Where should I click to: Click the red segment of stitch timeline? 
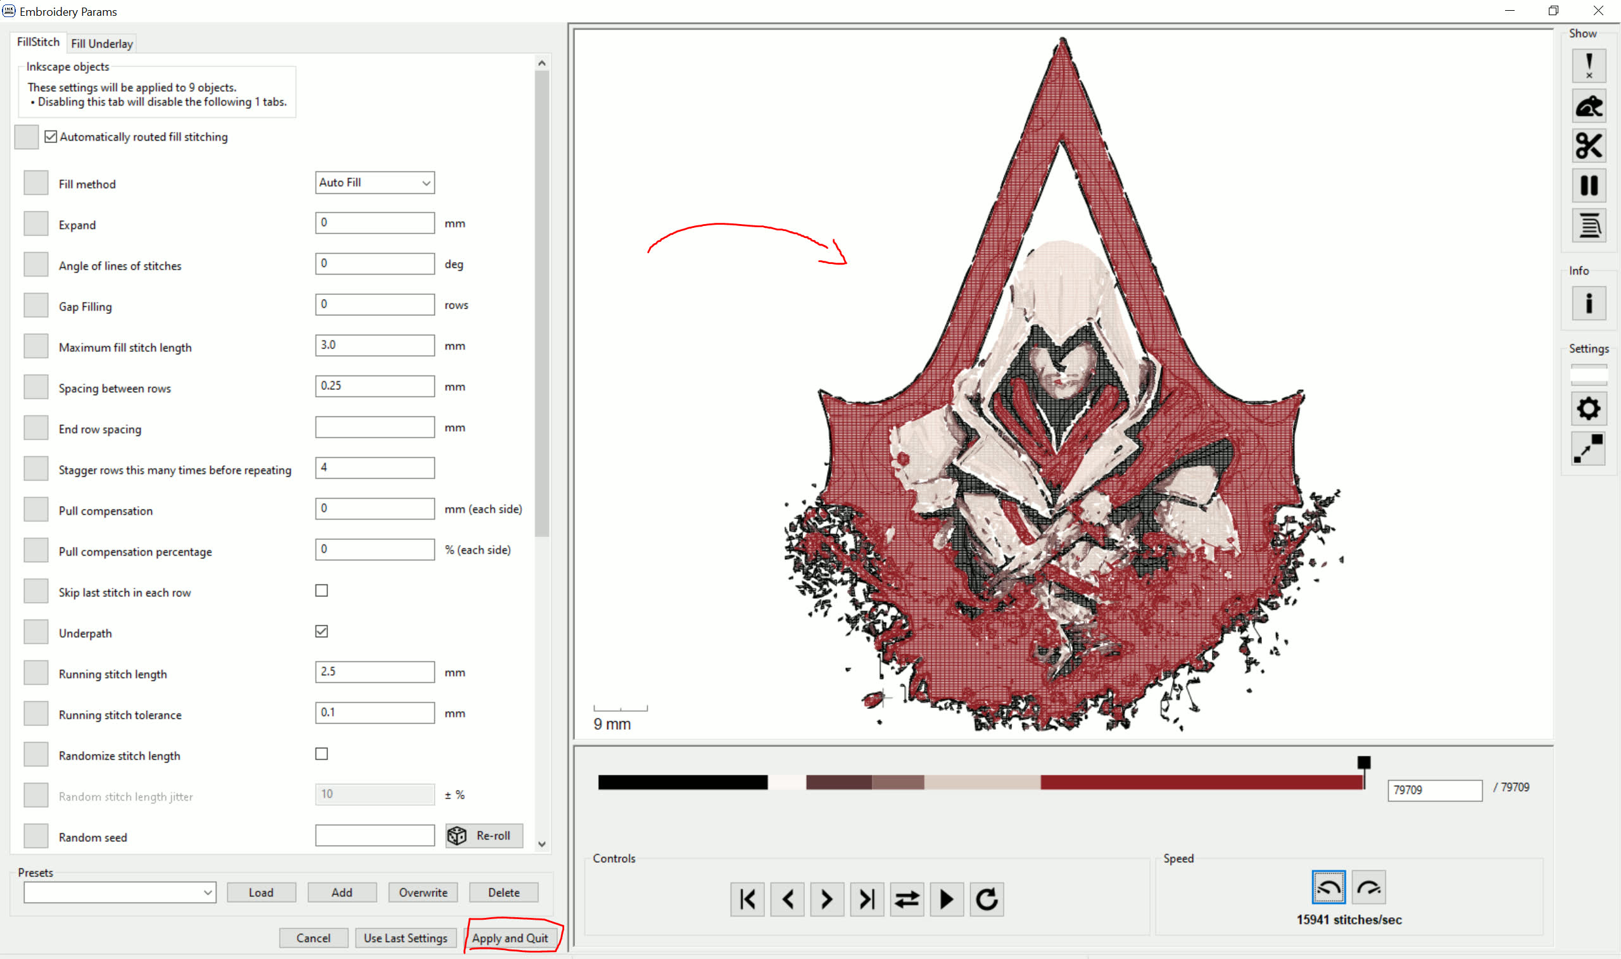1202,782
